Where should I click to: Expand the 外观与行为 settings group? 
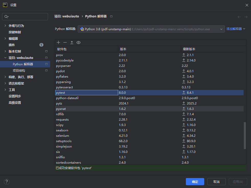point(5,26)
